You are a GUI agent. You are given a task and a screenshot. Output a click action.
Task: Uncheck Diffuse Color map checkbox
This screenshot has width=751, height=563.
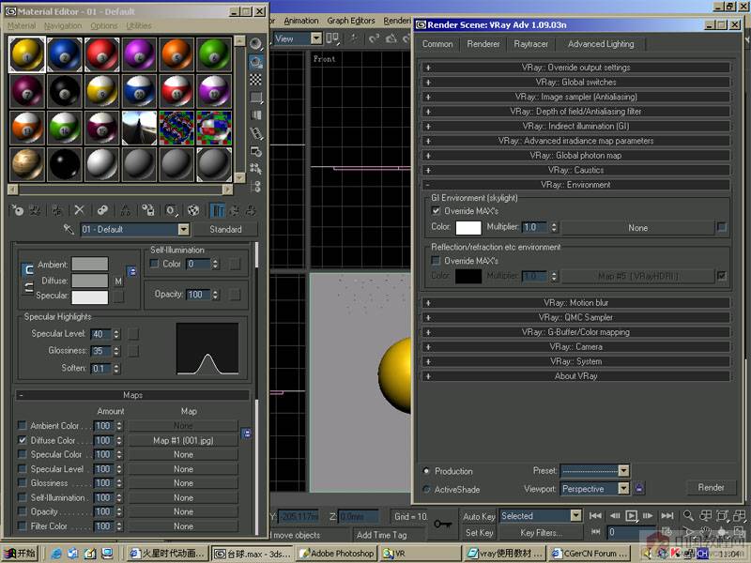[x=22, y=439]
